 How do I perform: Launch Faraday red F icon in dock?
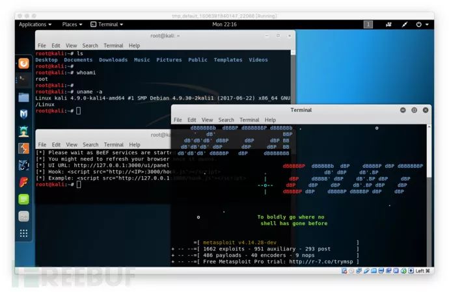coord(24,182)
